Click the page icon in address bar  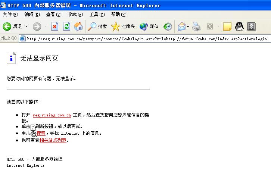tap(22, 38)
